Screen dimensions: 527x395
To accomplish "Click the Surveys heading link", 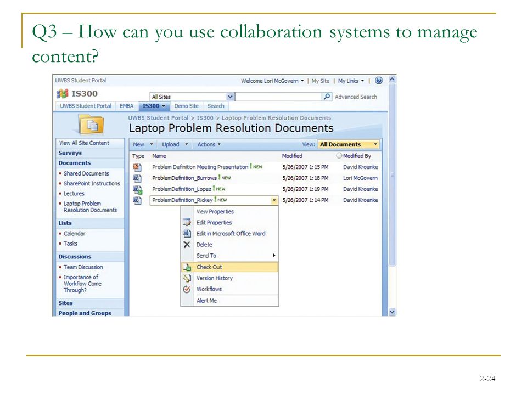I will coord(70,153).
